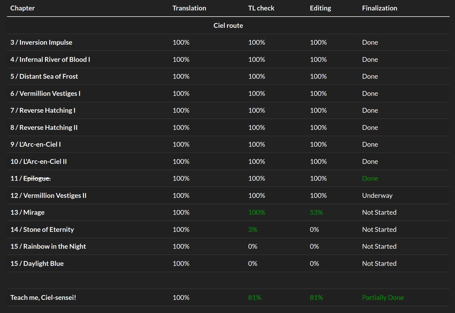Click 0% Editing for Daylight Blue

(314, 263)
